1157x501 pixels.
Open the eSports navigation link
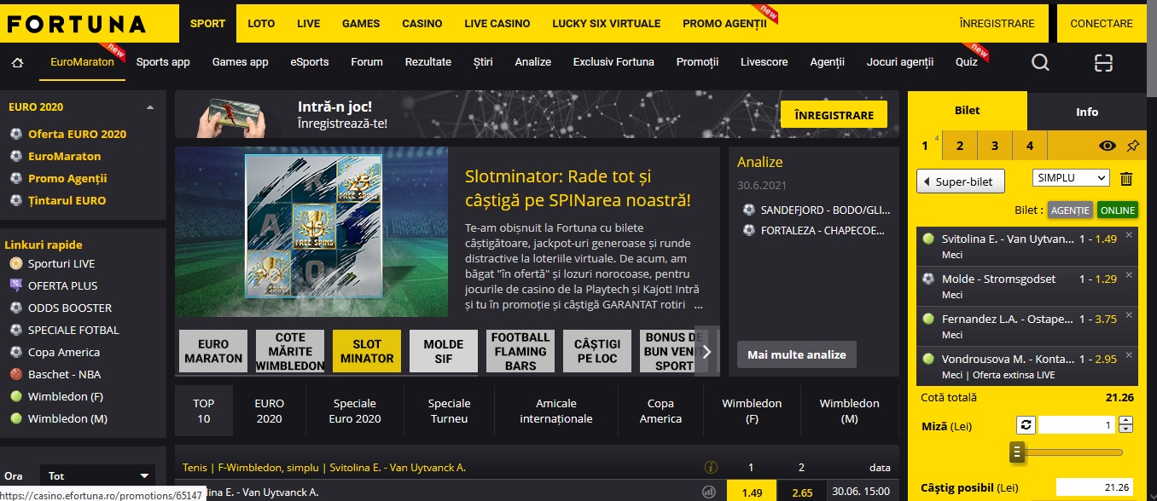coord(310,62)
